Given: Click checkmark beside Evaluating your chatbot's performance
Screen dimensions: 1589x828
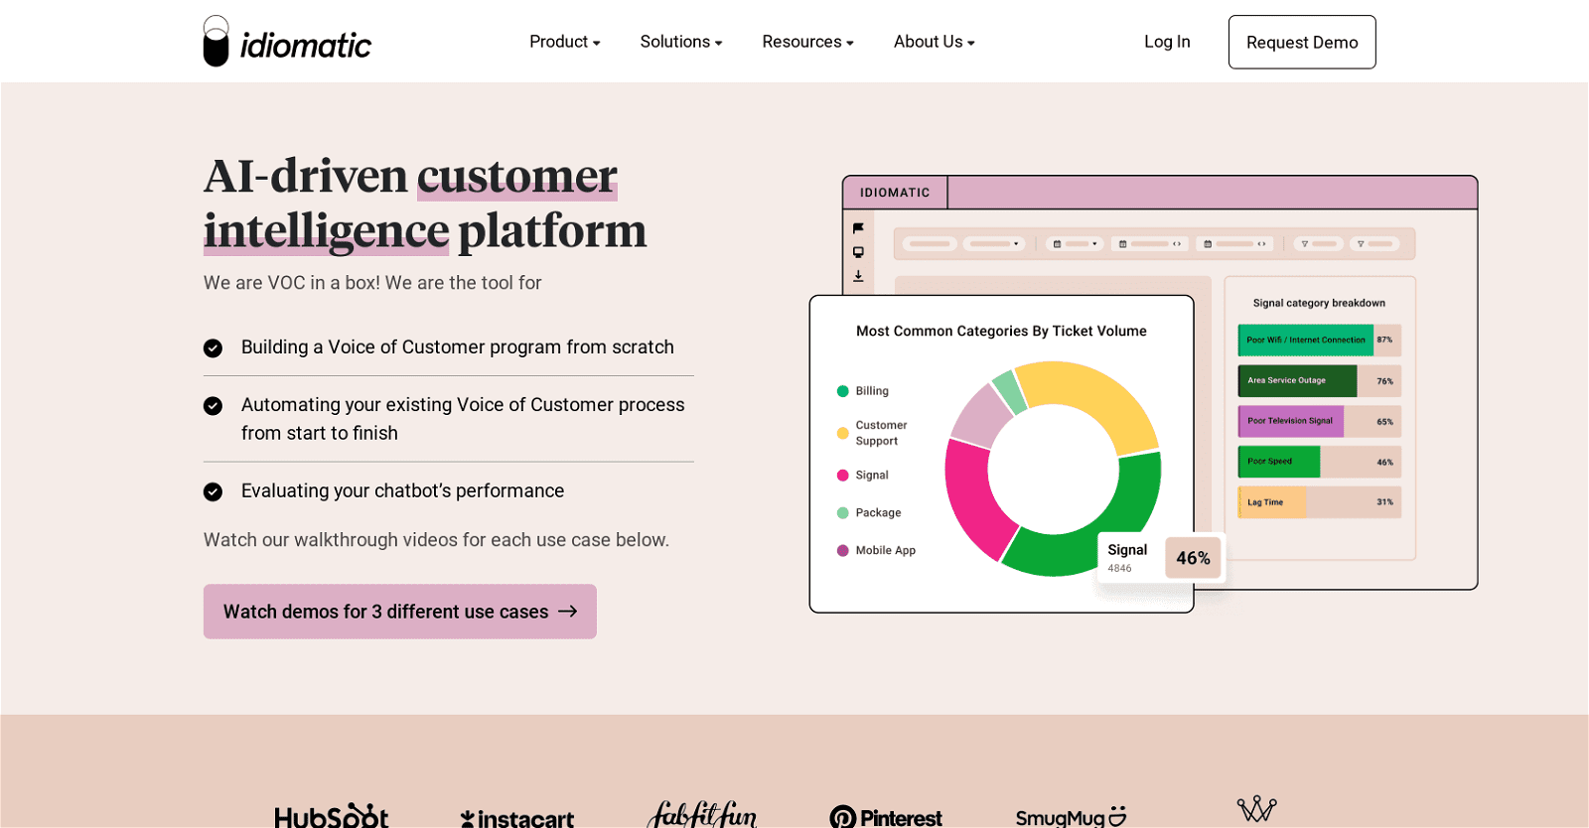Looking at the screenshot, I should point(213,491).
